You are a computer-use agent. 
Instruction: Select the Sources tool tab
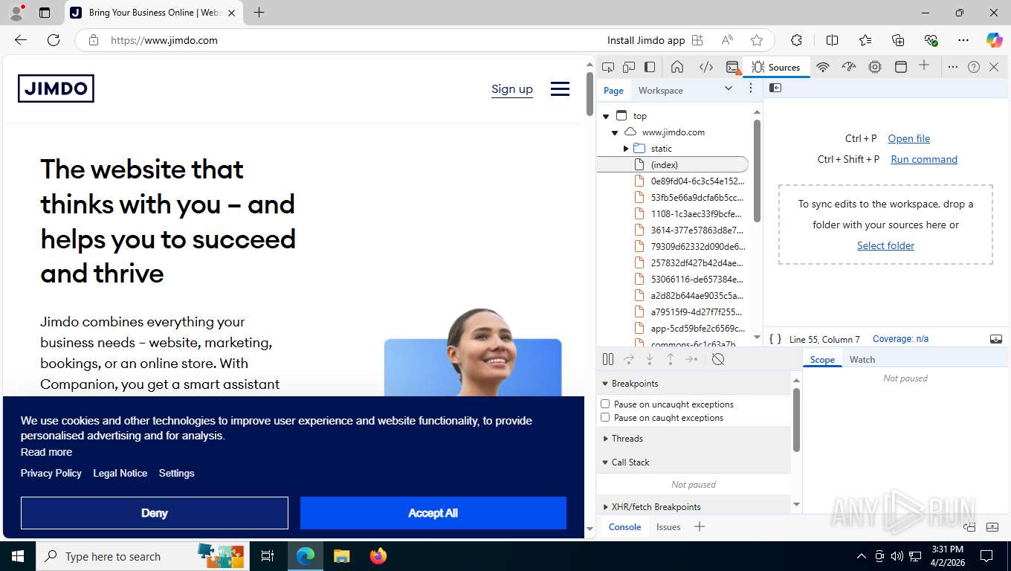click(775, 67)
